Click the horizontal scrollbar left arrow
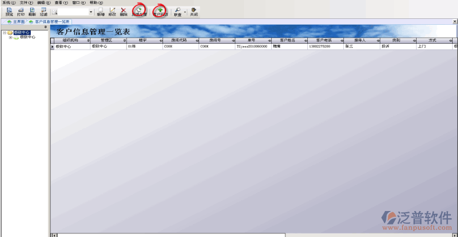This screenshot has width=458, height=237. pos(53,235)
